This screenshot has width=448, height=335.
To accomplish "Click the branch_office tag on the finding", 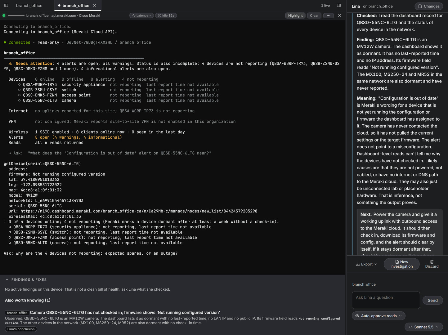I will coord(17,313).
